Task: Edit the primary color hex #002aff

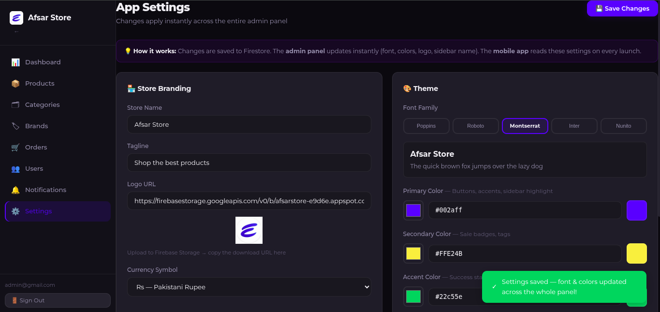Action: click(525, 210)
